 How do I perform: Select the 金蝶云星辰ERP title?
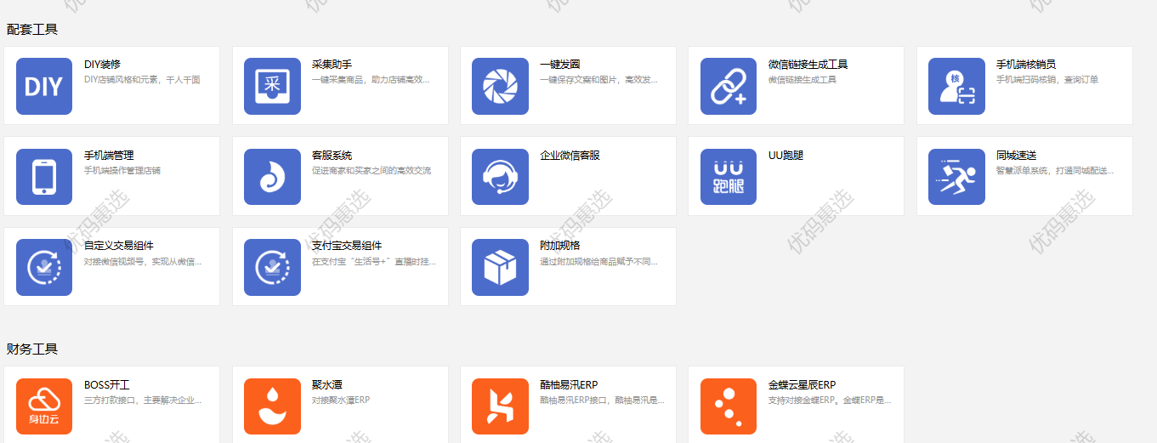(802, 385)
